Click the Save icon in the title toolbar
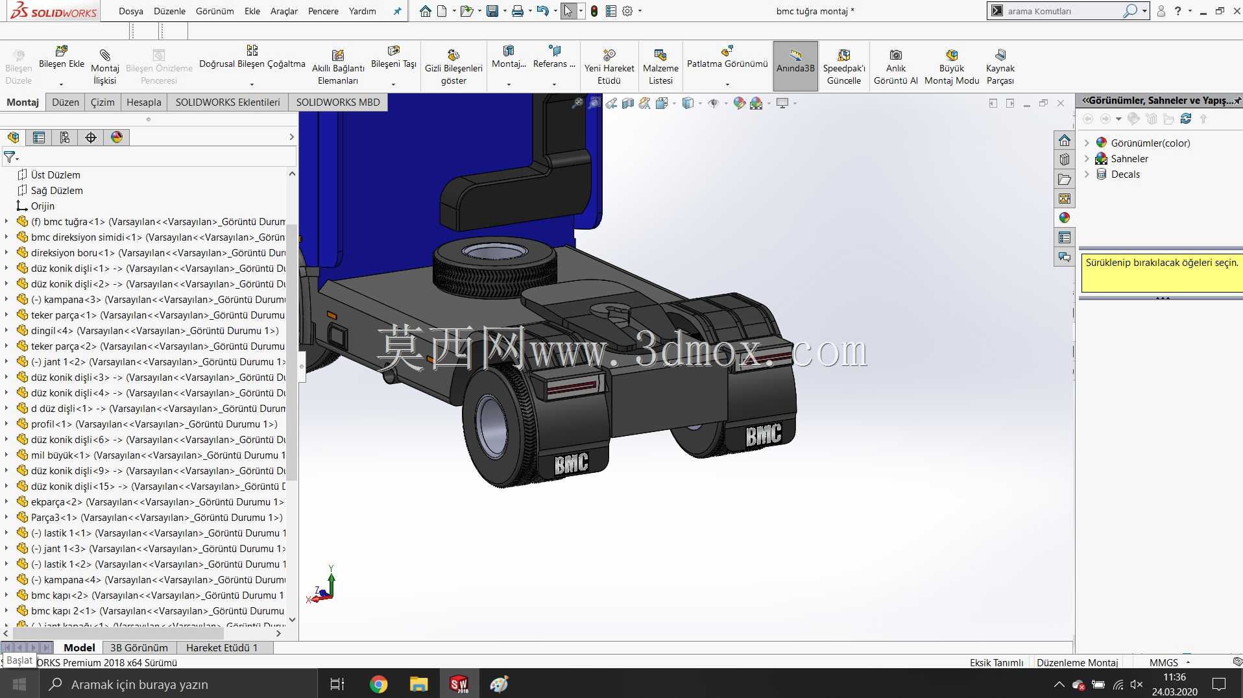Image resolution: width=1243 pixels, height=698 pixels. tap(492, 11)
